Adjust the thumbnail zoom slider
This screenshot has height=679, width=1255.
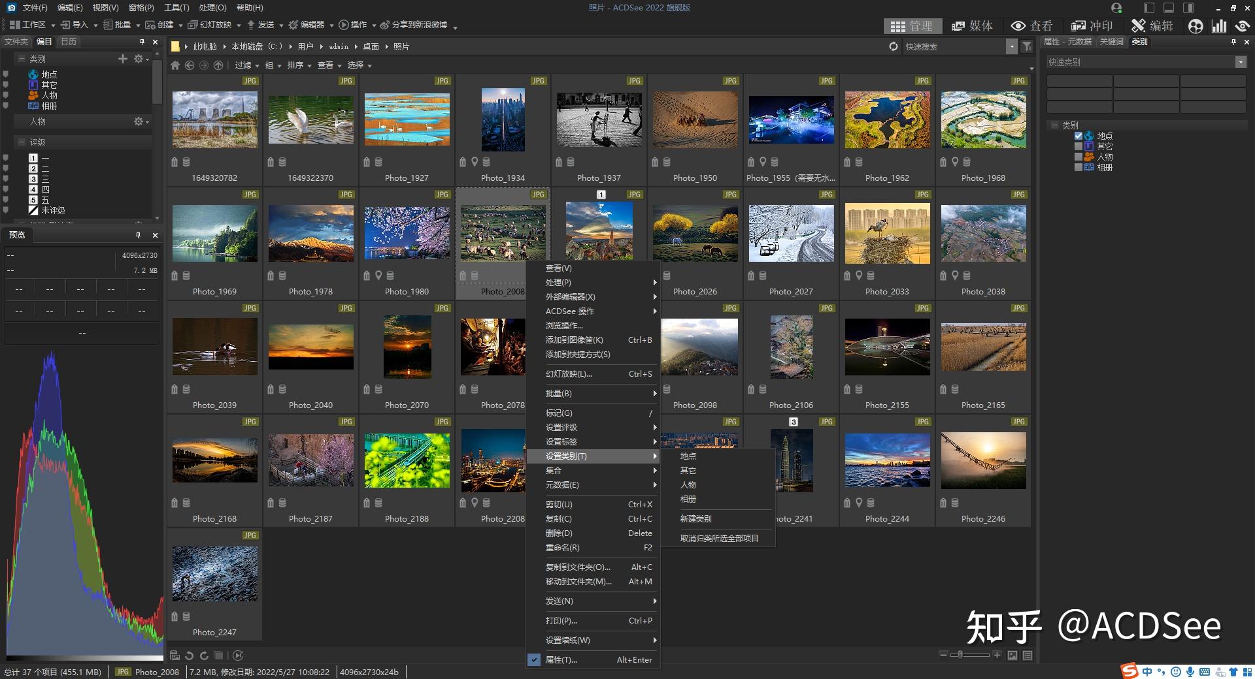[960, 655]
